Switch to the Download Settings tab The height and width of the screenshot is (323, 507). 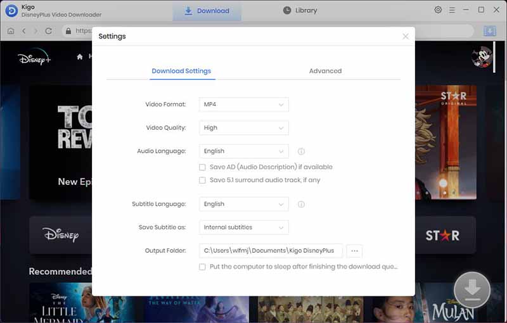point(181,71)
